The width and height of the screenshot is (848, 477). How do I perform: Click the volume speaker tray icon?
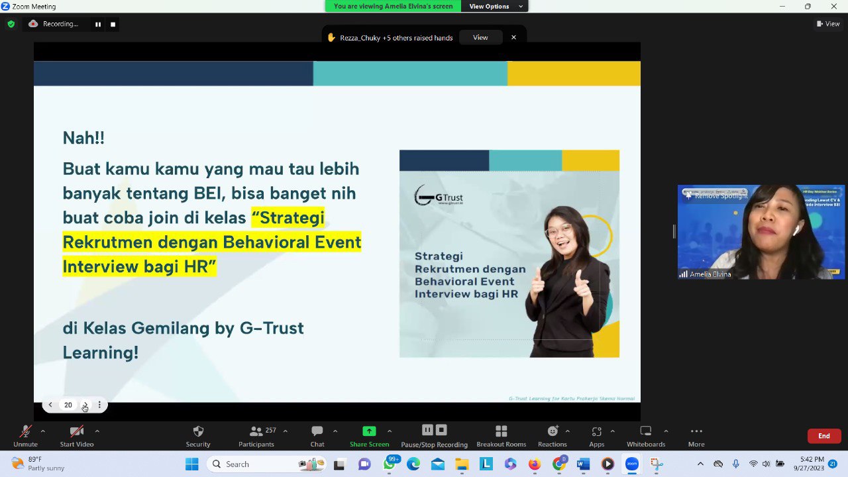click(767, 464)
